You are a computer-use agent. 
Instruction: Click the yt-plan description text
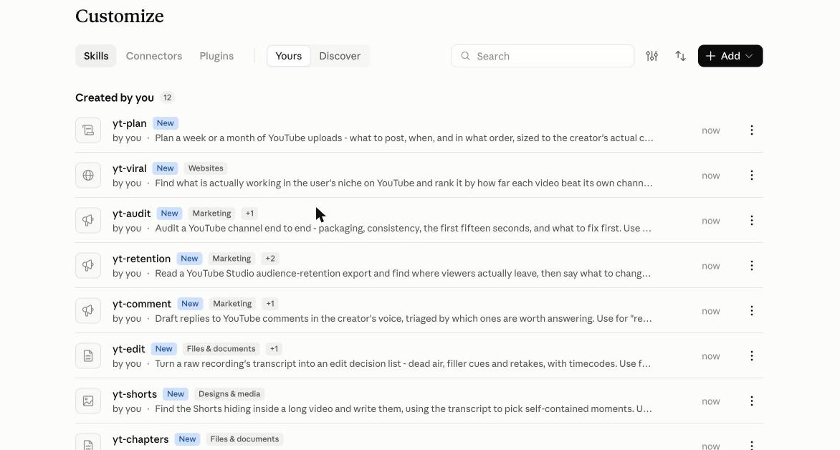pyautogui.click(x=404, y=138)
